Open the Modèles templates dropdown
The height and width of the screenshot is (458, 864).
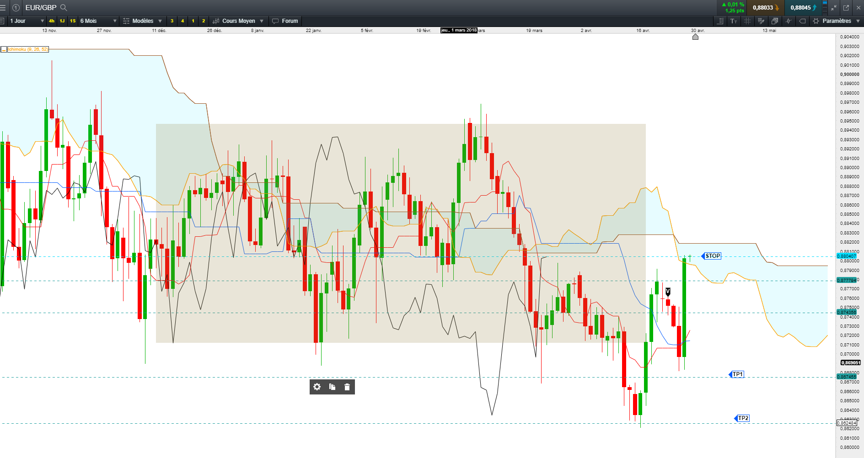(143, 21)
